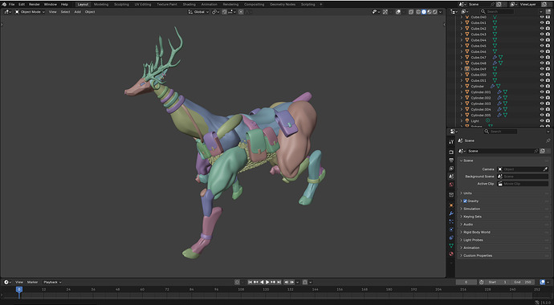Click the Blender logo menu icon
The width and height of the screenshot is (554, 305).
click(x=4, y=5)
